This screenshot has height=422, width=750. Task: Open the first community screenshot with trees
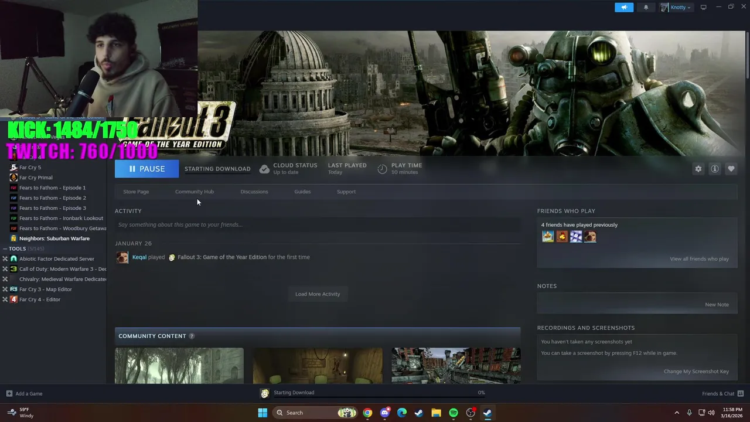click(x=179, y=366)
